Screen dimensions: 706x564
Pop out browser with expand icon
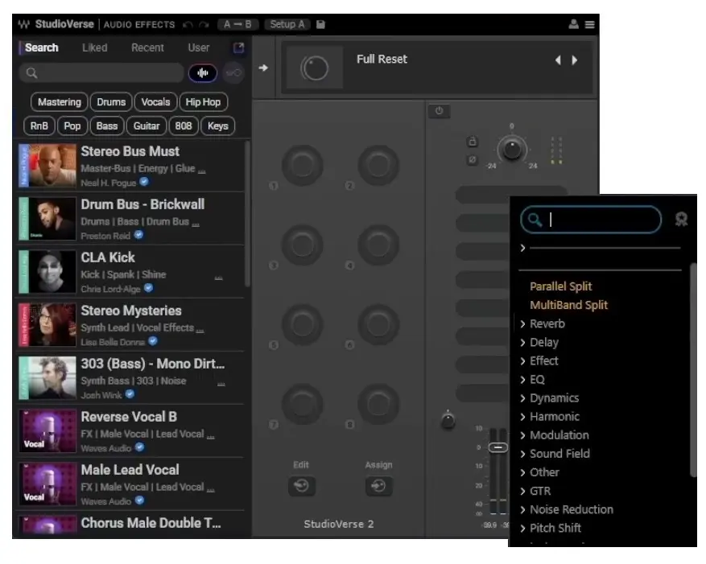point(238,47)
